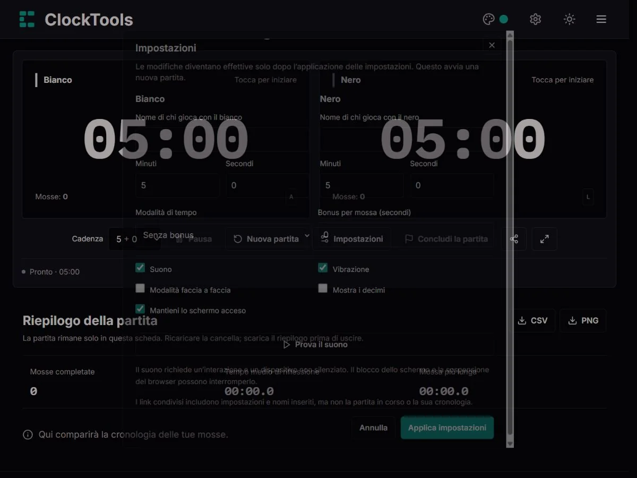This screenshot has width=637, height=478.
Task: Click the info icon near cronologia text
Action: [28, 435]
